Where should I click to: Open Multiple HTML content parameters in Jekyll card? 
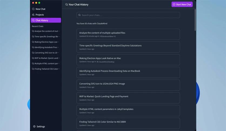click(x=128, y=110)
